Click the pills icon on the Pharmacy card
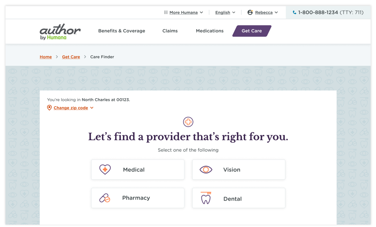This screenshot has width=376, height=227. click(x=104, y=198)
